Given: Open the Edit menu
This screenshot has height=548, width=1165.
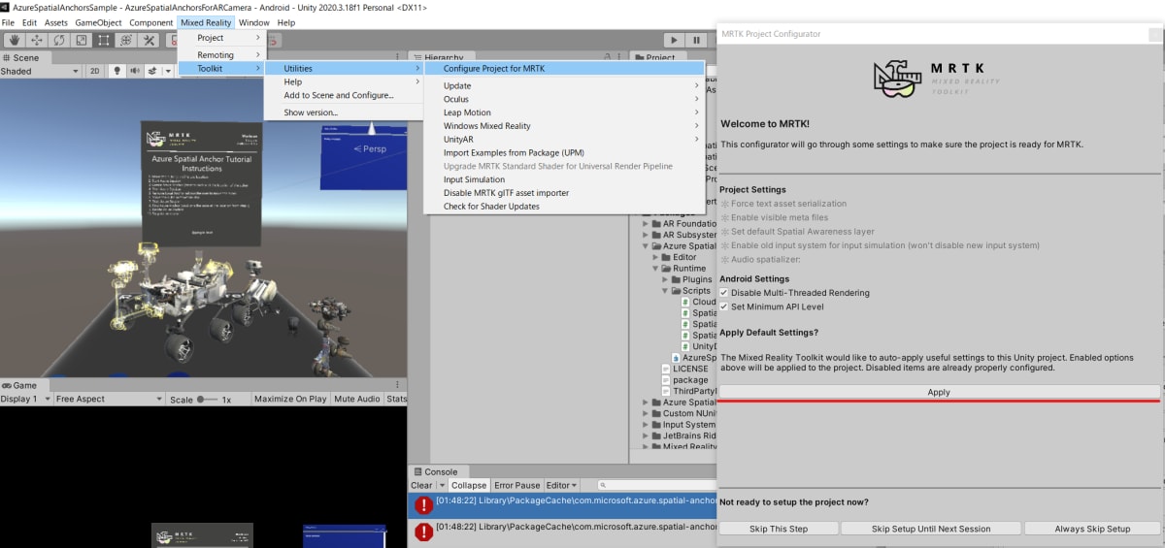Looking at the screenshot, I should [x=29, y=22].
